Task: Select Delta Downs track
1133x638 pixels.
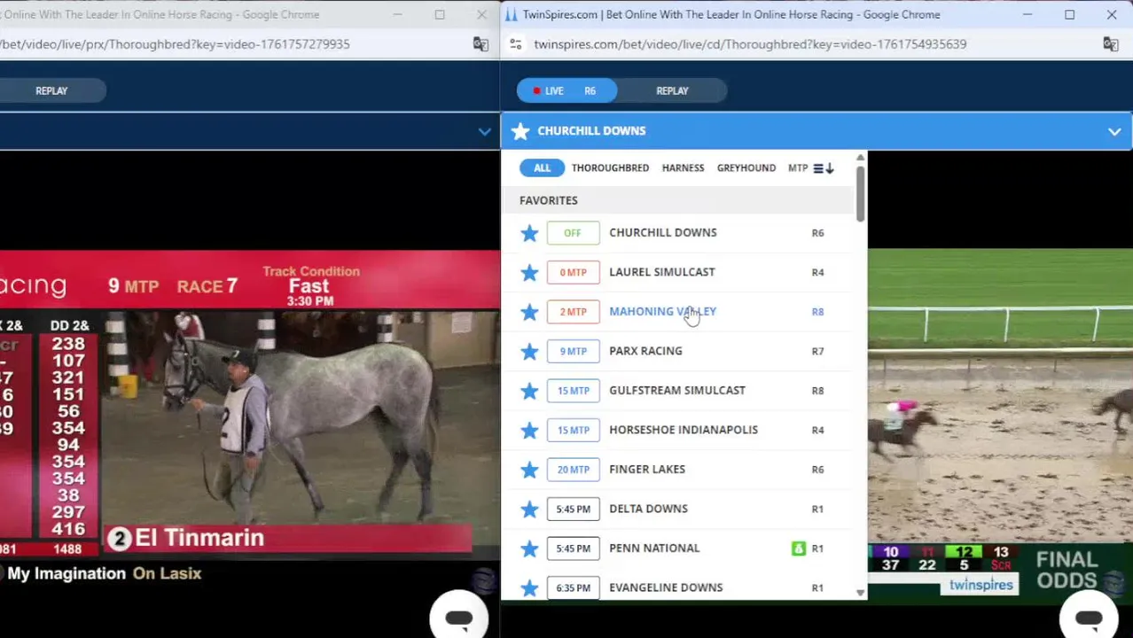Action: coord(648,509)
